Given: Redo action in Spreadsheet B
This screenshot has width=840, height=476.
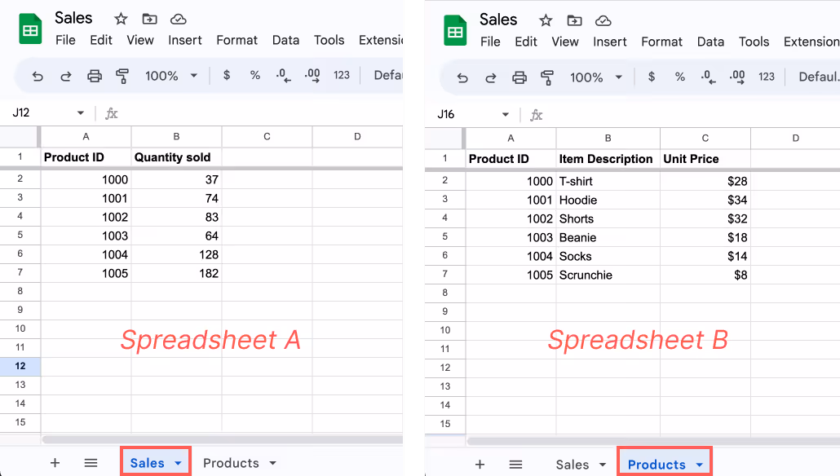Looking at the screenshot, I should click(491, 77).
